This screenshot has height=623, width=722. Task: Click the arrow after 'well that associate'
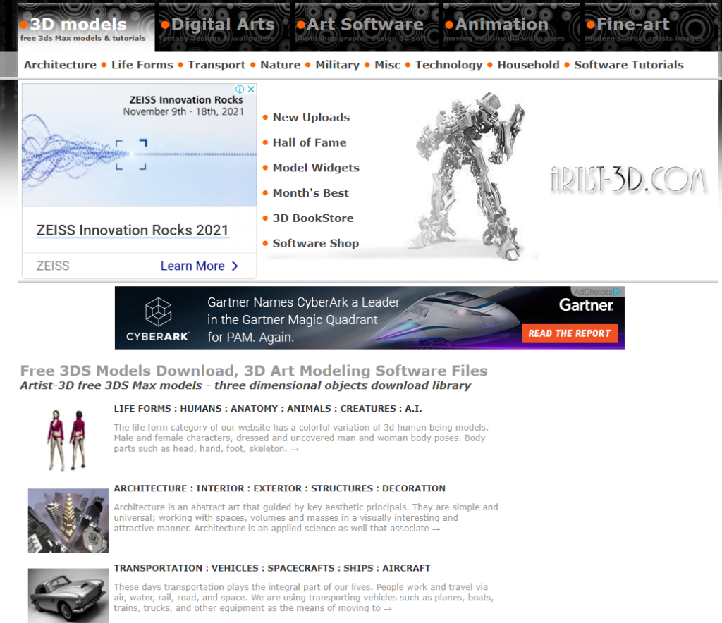pos(436,529)
